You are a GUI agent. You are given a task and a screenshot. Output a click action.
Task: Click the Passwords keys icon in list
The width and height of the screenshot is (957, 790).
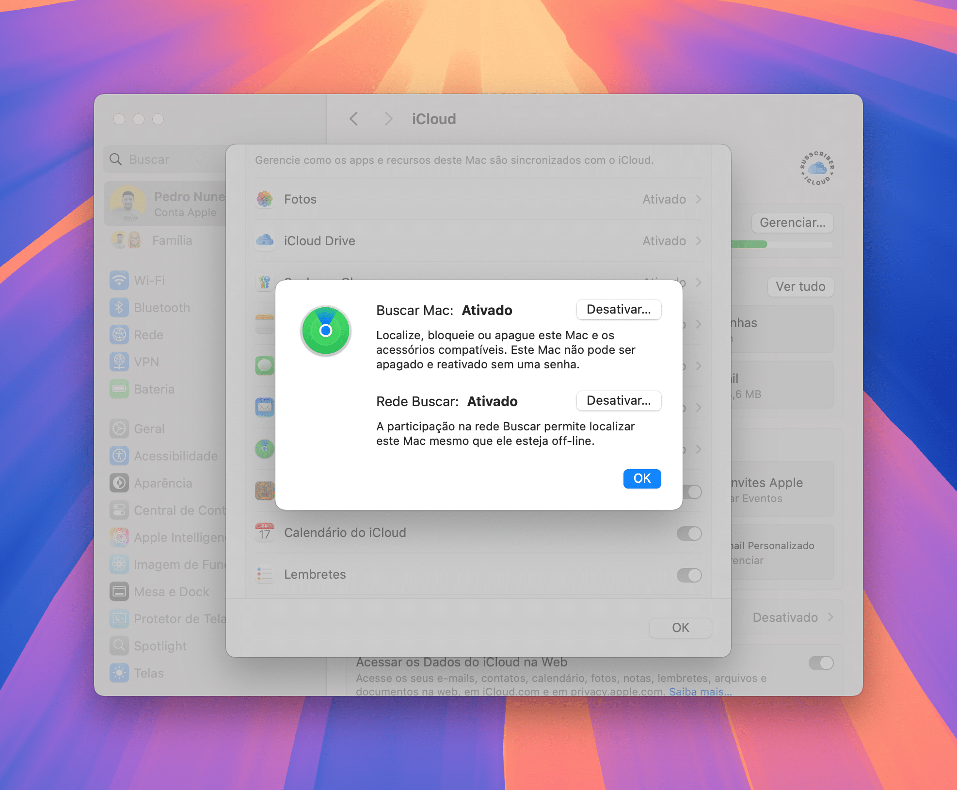(x=265, y=283)
